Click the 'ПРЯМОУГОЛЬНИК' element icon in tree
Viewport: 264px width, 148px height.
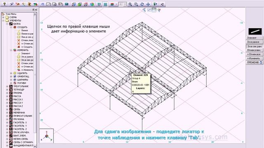coord(11,116)
